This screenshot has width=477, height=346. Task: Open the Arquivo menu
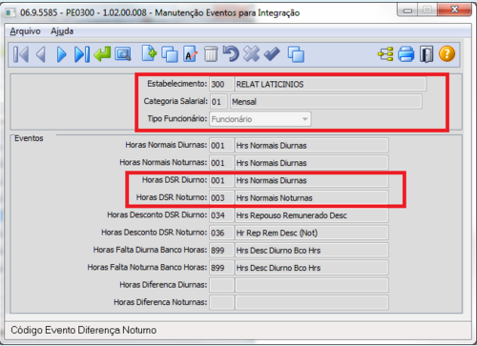pos(25,31)
